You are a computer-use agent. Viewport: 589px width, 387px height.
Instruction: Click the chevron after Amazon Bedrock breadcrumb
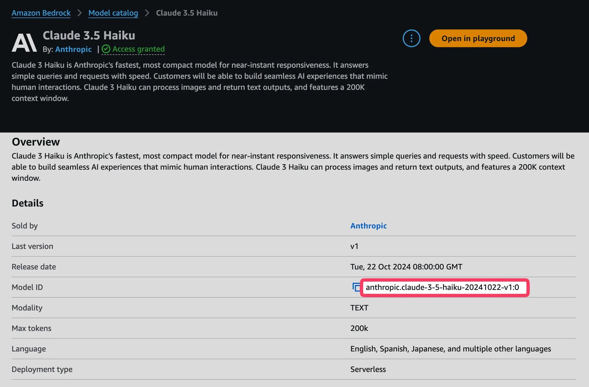point(79,13)
